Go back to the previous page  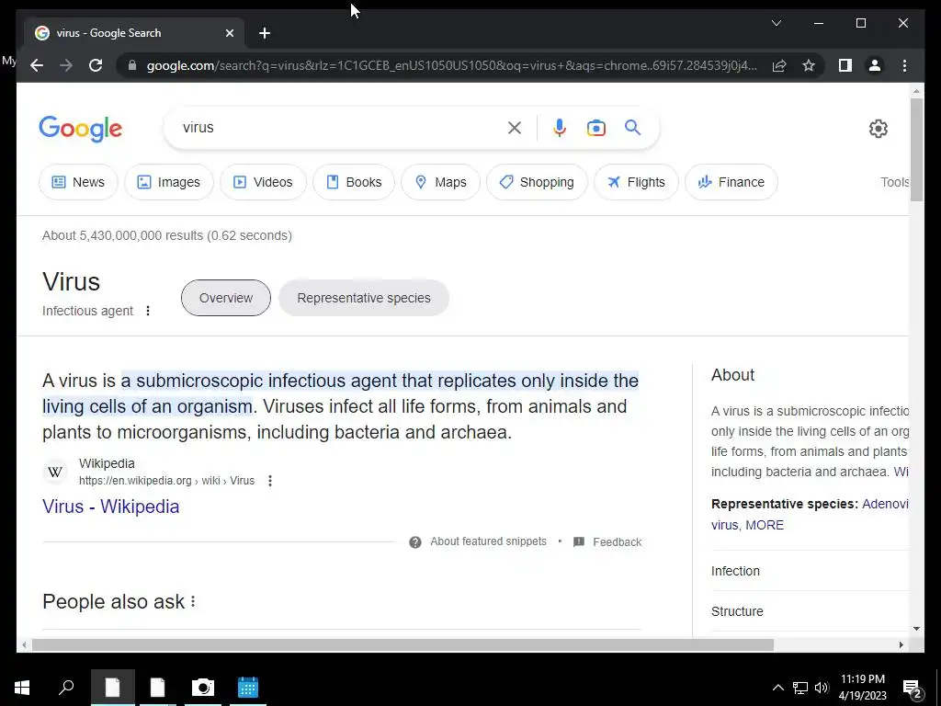tap(37, 65)
